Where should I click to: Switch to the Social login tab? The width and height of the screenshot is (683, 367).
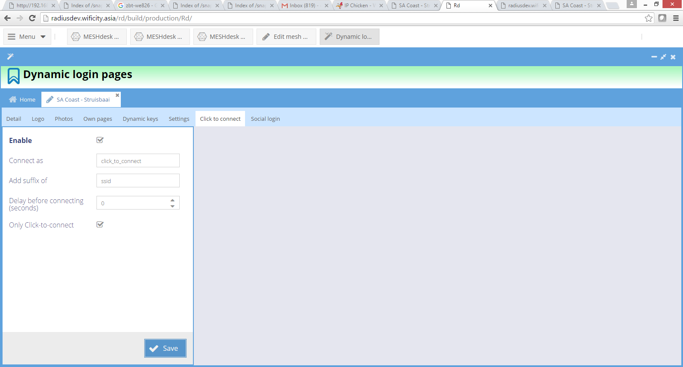click(x=265, y=119)
